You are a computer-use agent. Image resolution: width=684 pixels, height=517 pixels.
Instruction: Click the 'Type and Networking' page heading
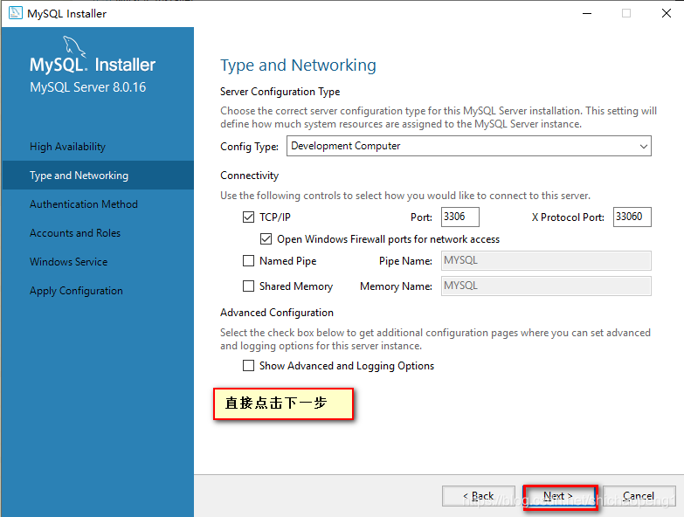pos(298,65)
